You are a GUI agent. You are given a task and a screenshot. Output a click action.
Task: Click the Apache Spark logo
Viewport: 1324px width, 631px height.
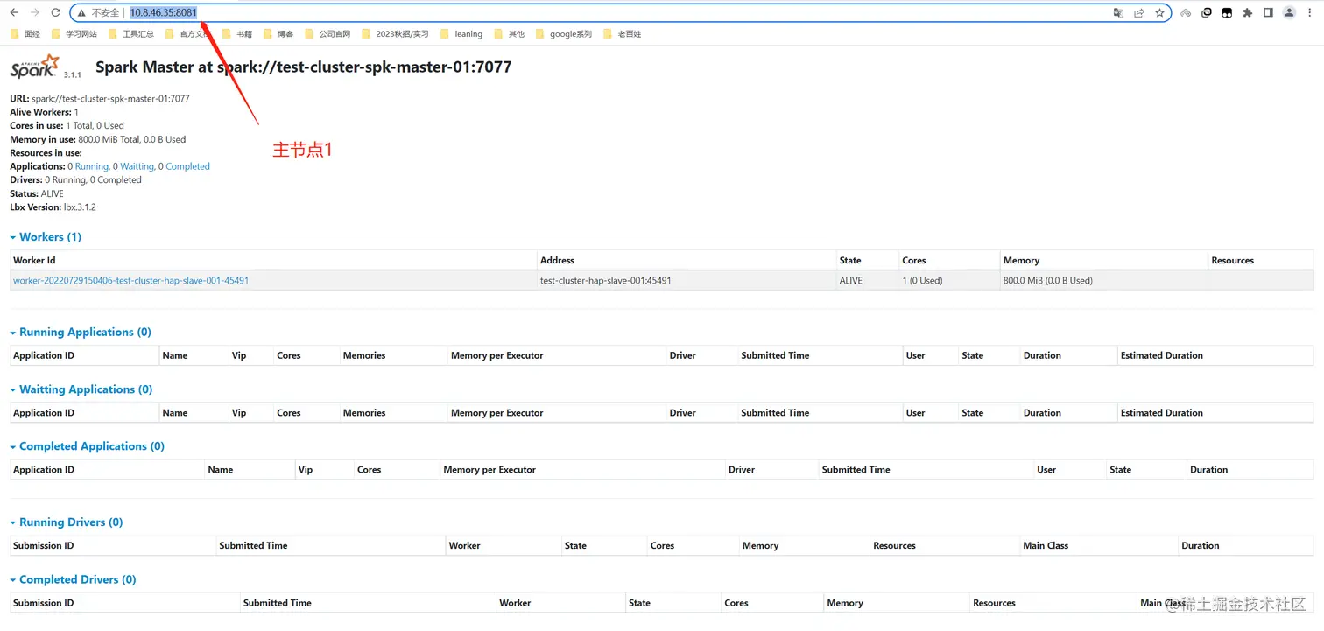point(35,67)
